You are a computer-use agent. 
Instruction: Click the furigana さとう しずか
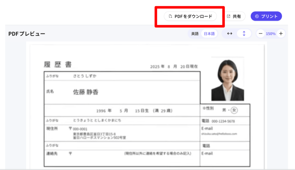pyautogui.click(x=85, y=76)
